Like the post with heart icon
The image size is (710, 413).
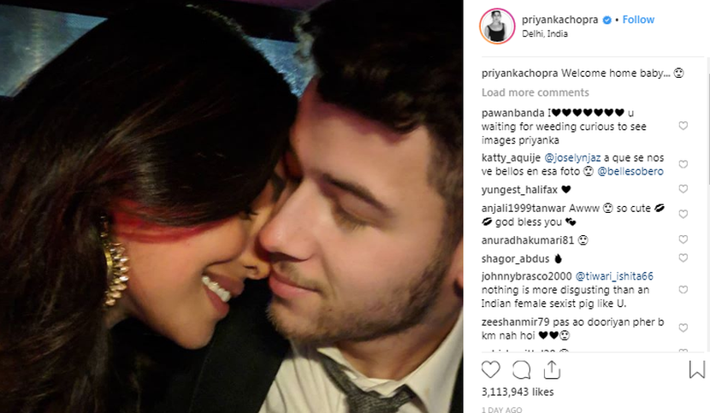490,369
